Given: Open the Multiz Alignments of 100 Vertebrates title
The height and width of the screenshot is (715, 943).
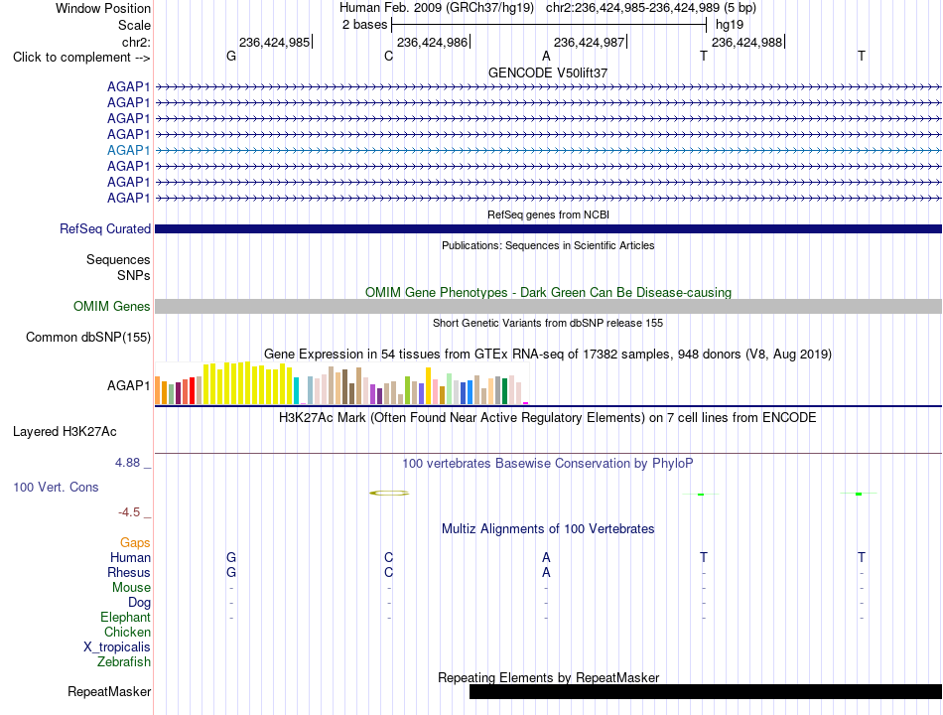Looking at the screenshot, I should click(x=548, y=529).
